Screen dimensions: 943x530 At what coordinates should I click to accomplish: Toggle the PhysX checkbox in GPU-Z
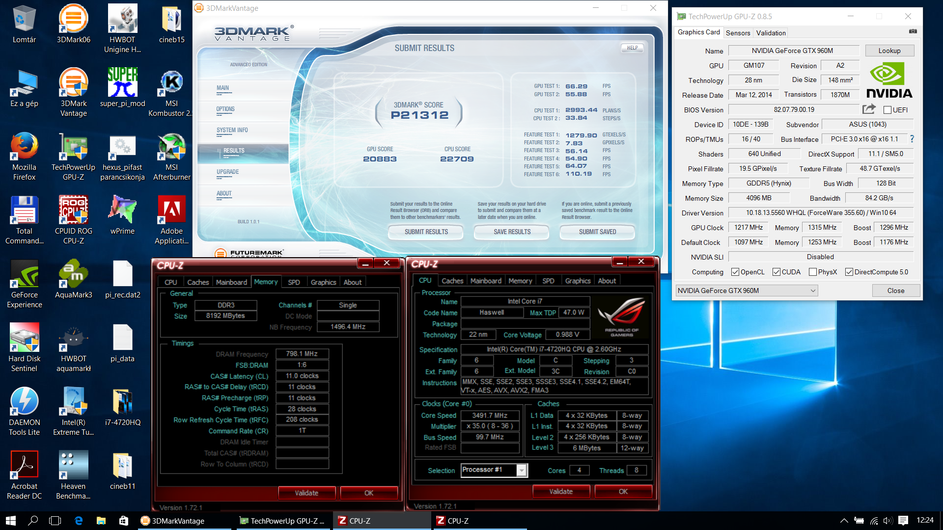coord(812,272)
